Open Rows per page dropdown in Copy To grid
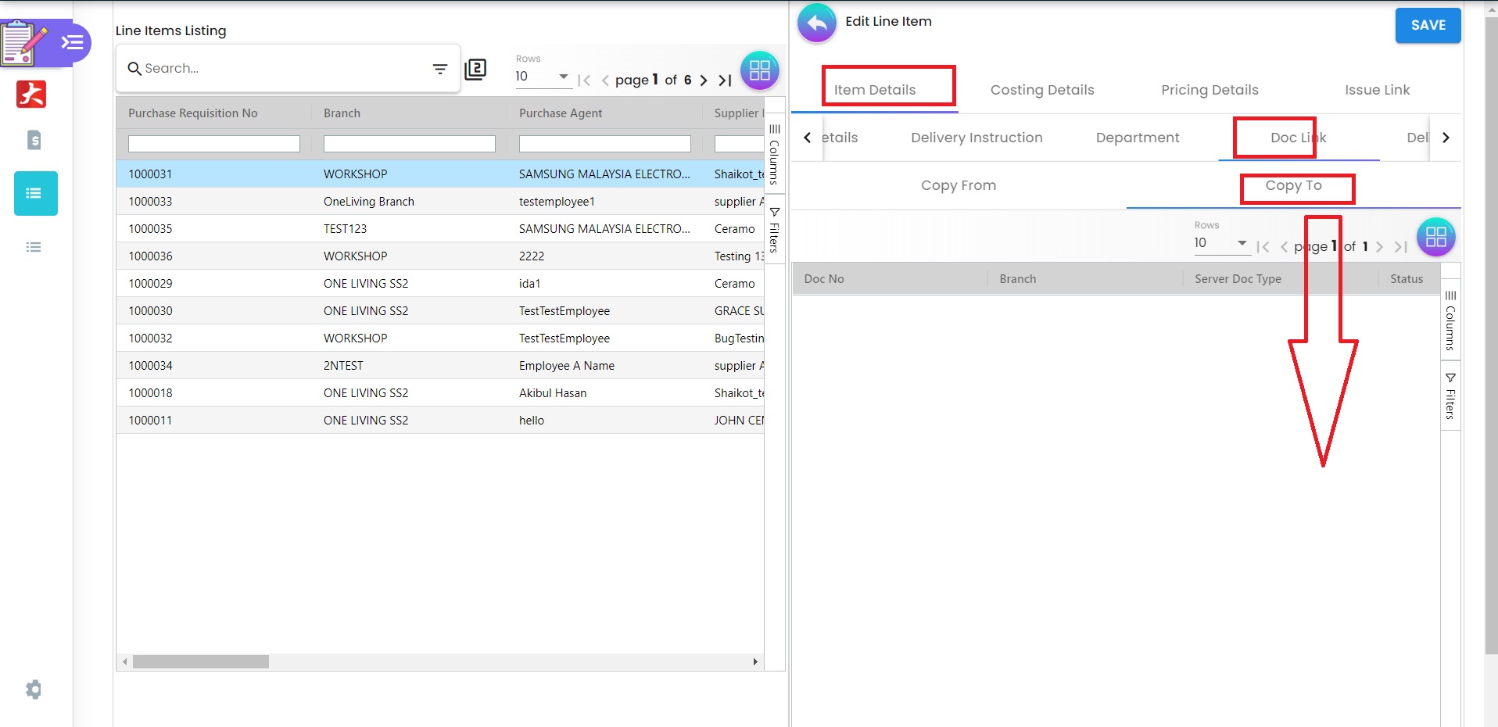1498x727 pixels. 1221,243
